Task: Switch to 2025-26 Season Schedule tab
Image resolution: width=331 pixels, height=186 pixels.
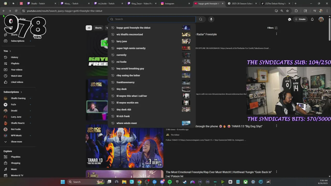Action: point(242,4)
